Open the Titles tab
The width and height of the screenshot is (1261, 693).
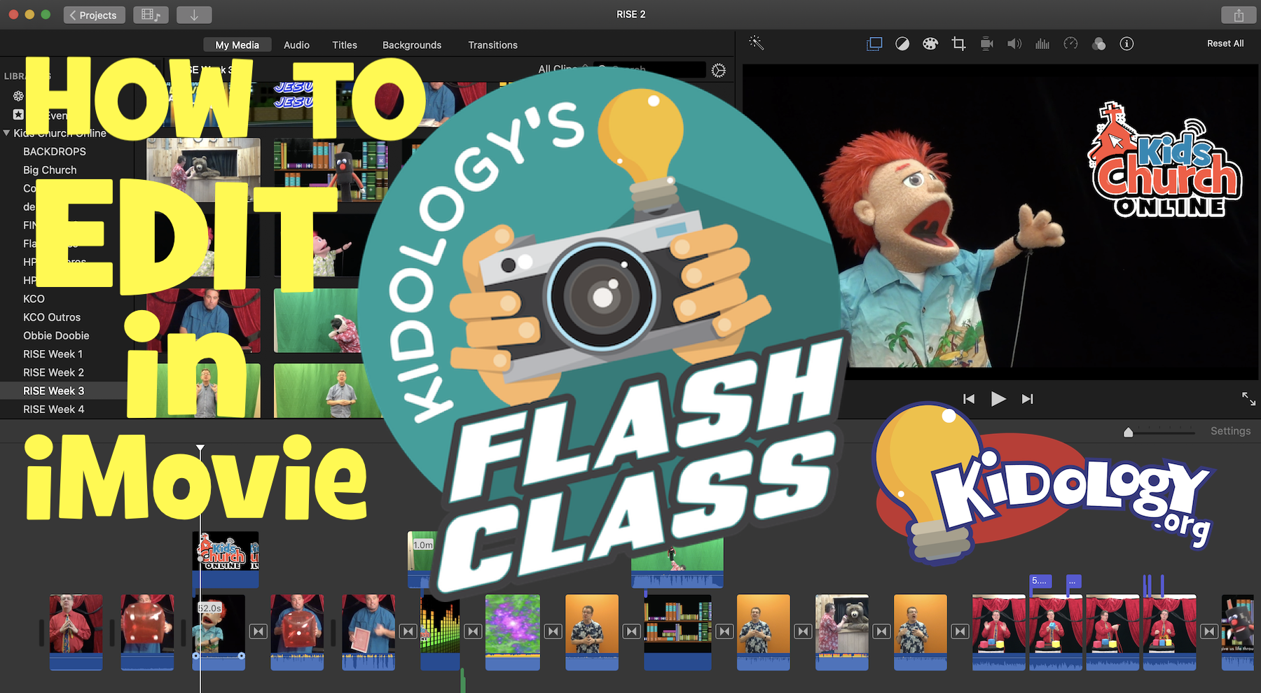click(345, 45)
